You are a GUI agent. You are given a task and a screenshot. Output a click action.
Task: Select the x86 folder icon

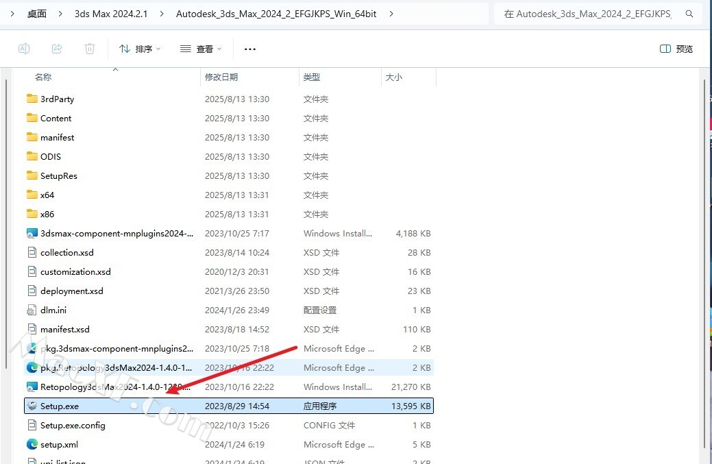tap(32, 214)
